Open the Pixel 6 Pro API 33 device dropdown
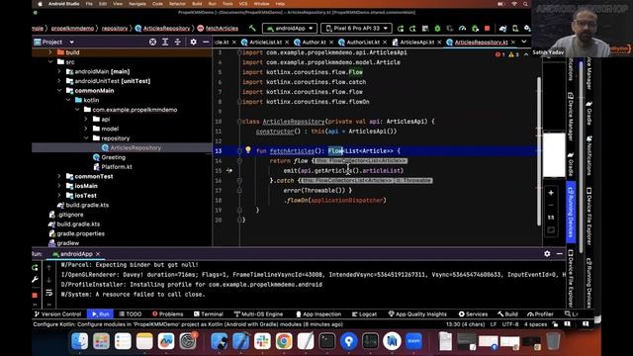Screen dimensions: 633x356 pyautogui.click(x=356, y=29)
